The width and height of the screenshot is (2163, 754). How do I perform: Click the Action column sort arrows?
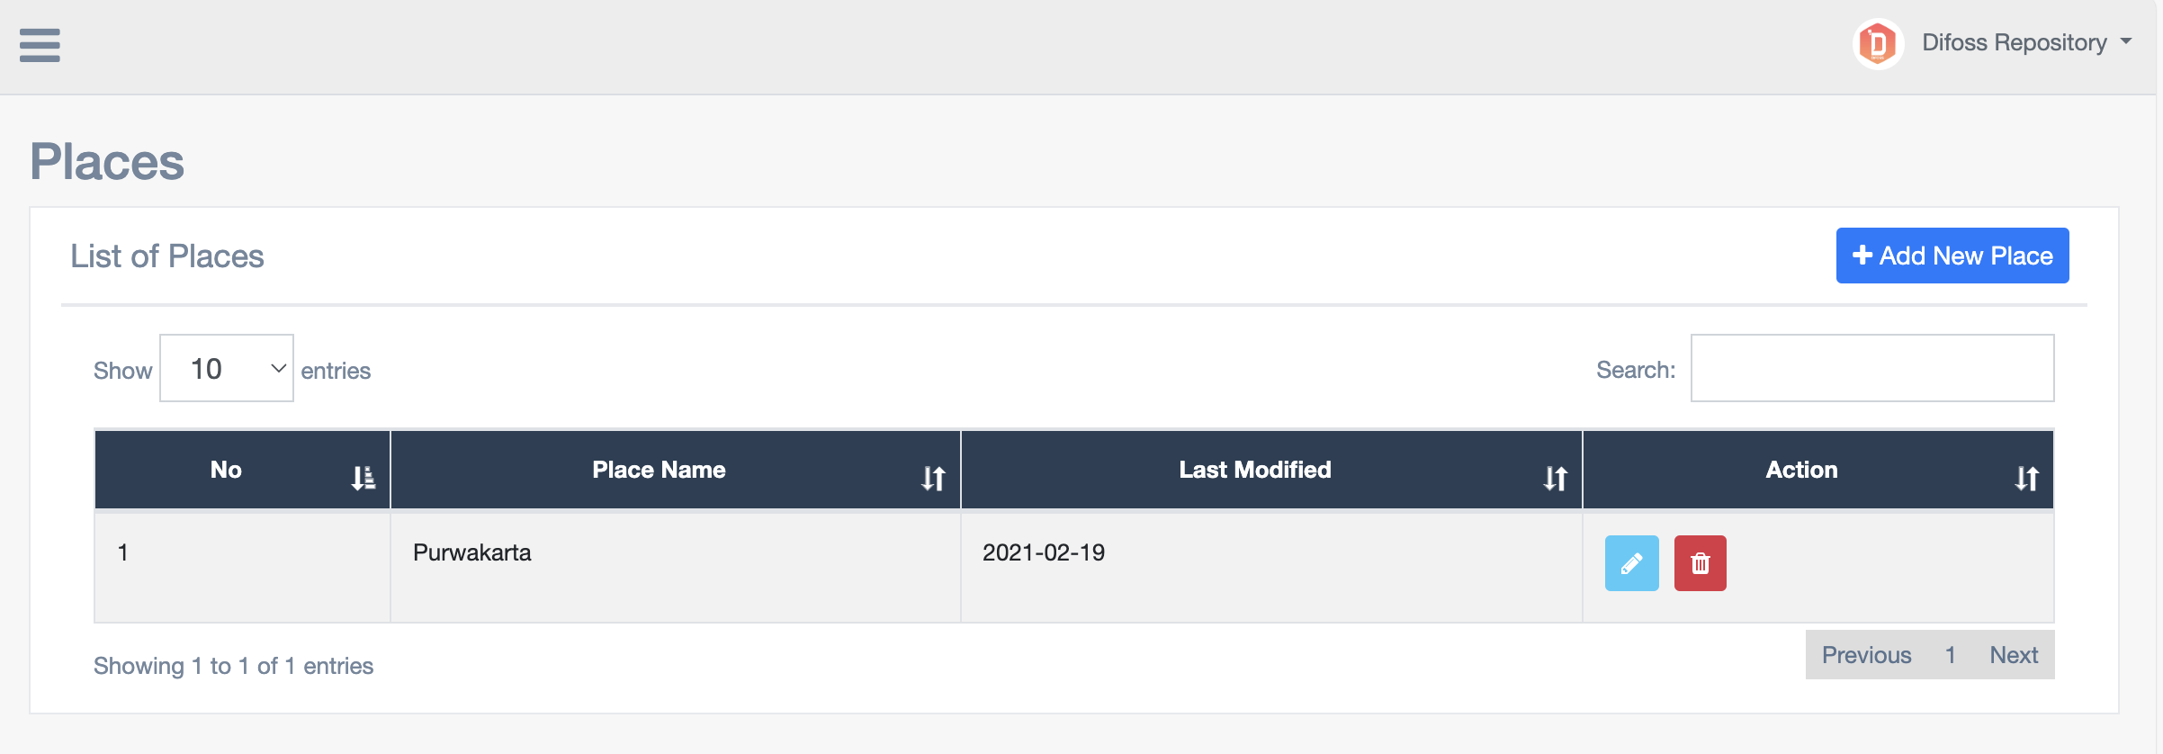(2026, 478)
